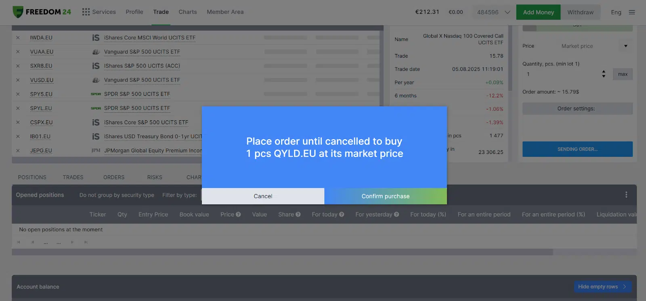646x301 pixels.
Task: Open the SPYL.EU ticker link
Action: click(41, 108)
